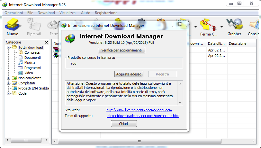Select the Completati folder
This screenshot has height=148, width=261.
click(27, 83)
